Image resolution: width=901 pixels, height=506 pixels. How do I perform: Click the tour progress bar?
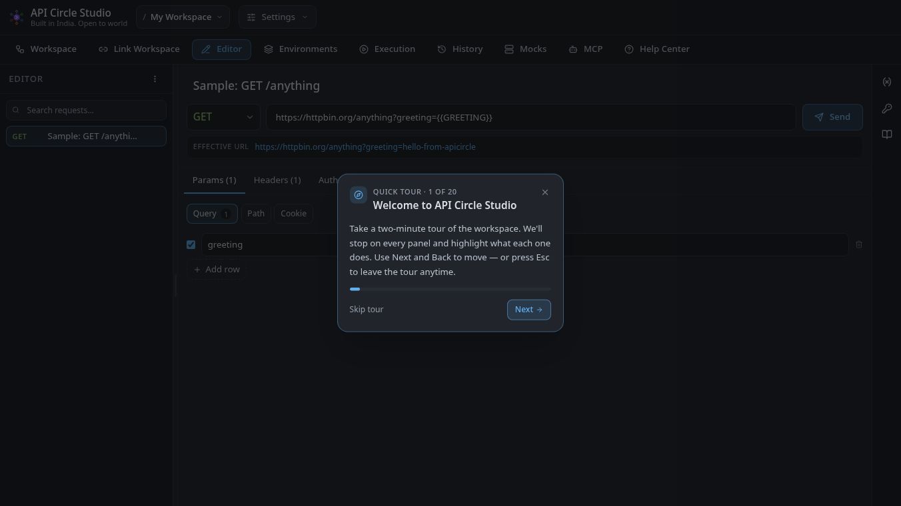point(450,289)
